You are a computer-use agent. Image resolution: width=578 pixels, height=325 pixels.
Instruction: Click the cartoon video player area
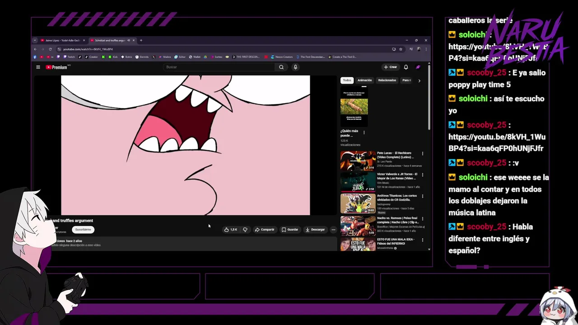pyautogui.click(x=186, y=145)
